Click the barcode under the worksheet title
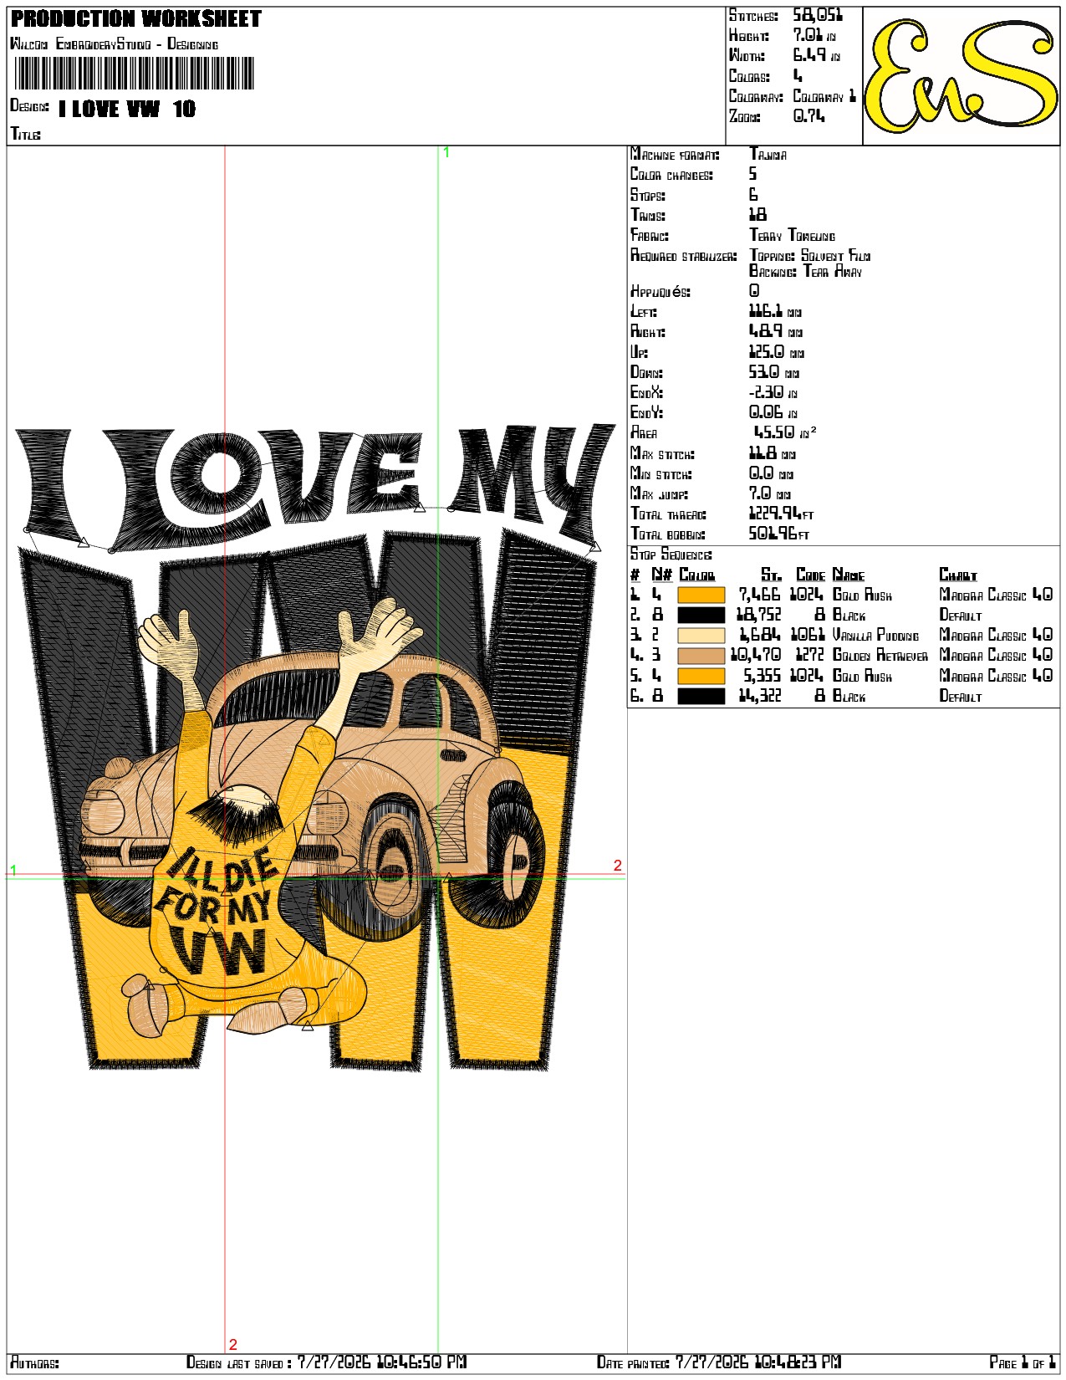Screen dimensions: 1066x1380 (134, 74)
